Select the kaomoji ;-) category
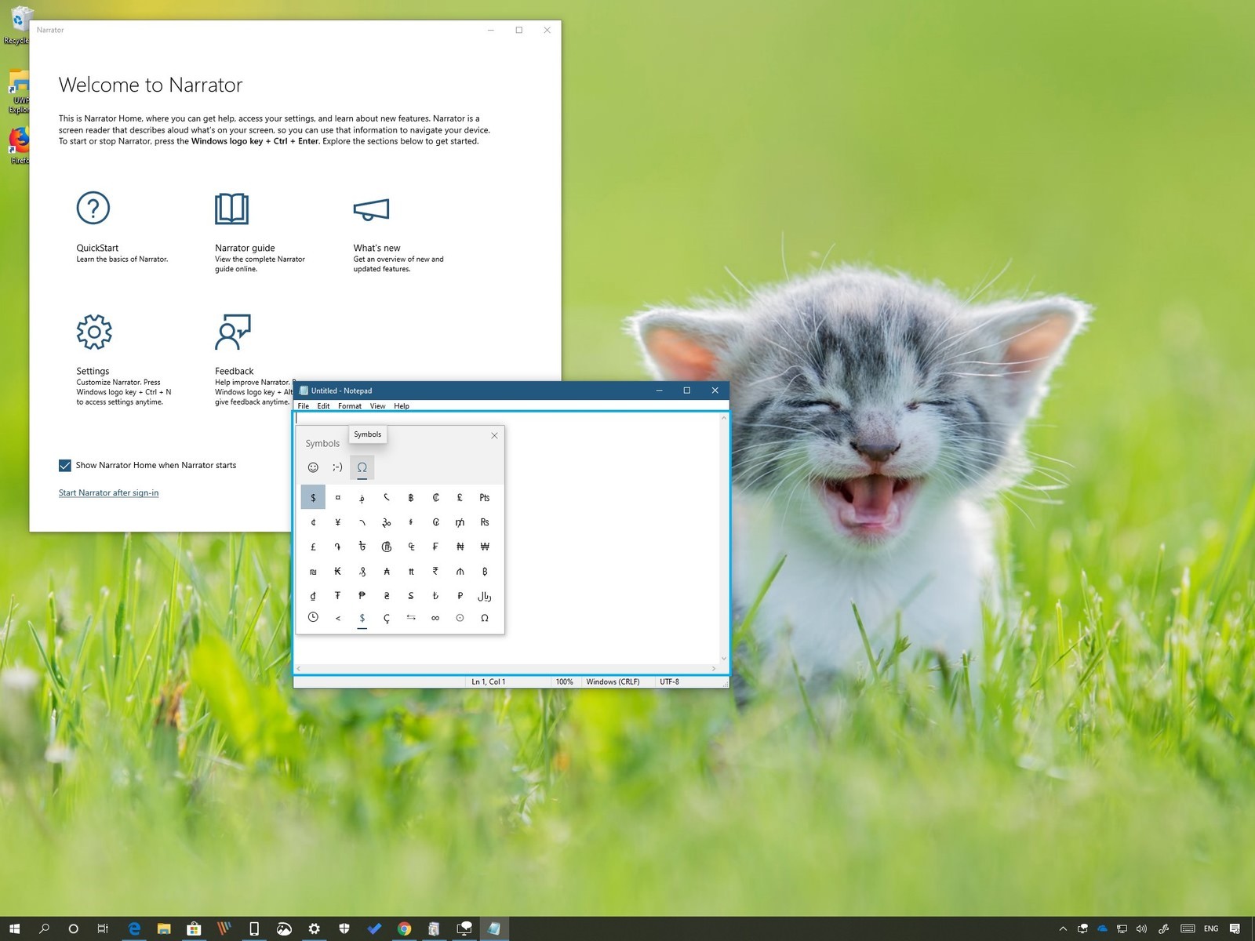This screenshot has width=1255, height=941. 337,467
